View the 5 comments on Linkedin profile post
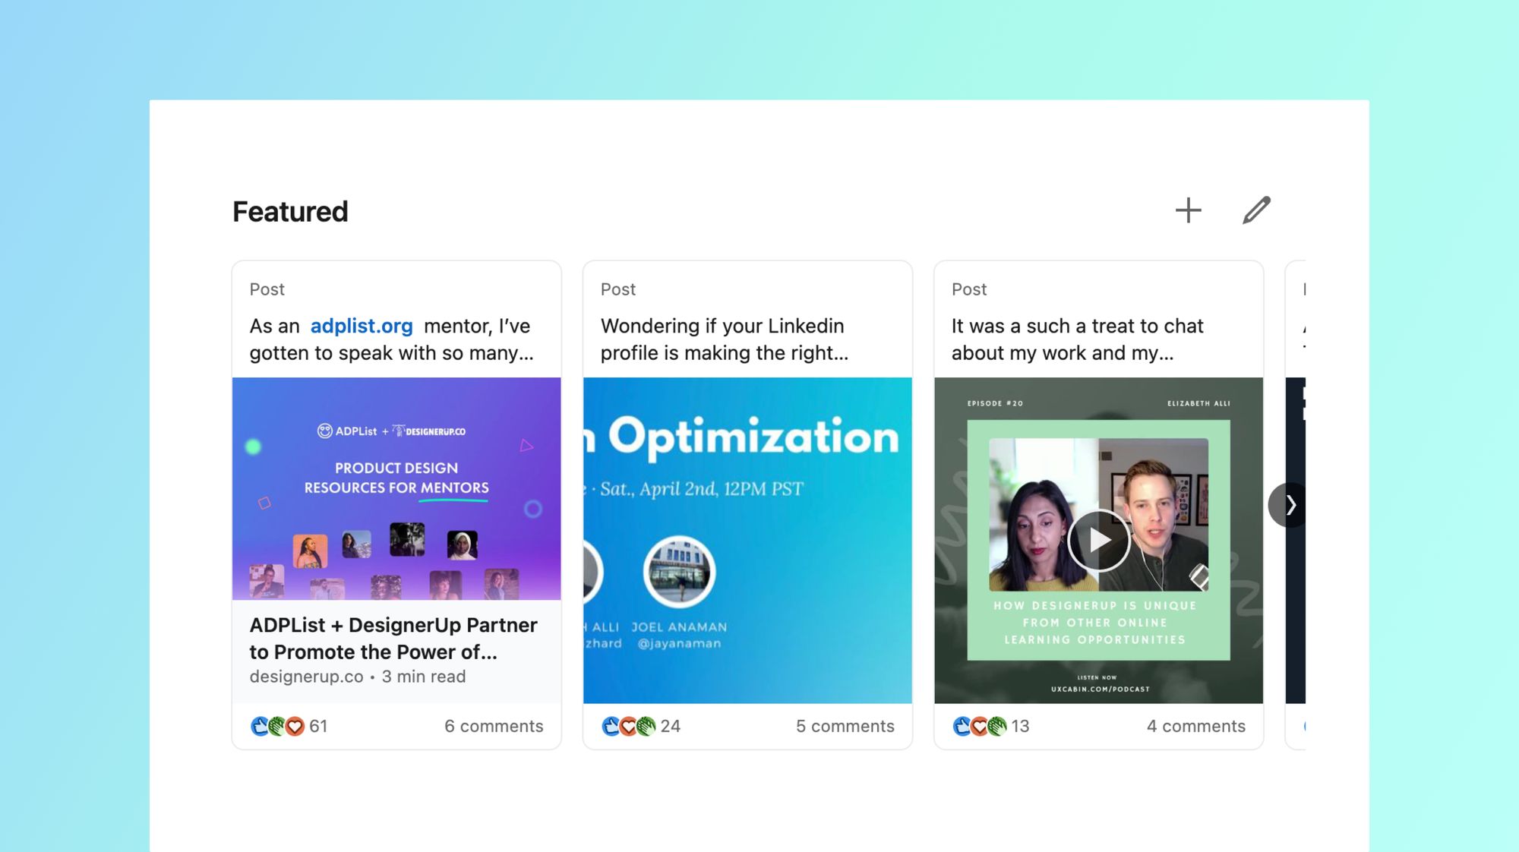This screenshot has width=1519, height=852. (845, 726)
